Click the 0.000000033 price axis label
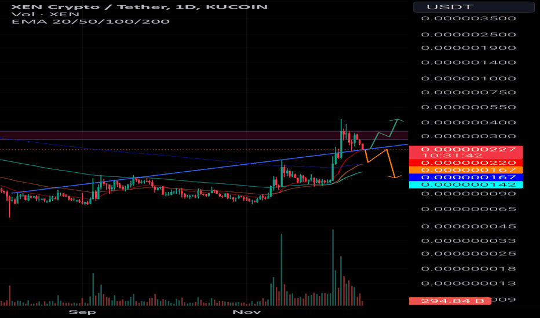Image resolution: width=540 pixels, height=318 pixels. [468, 241]
